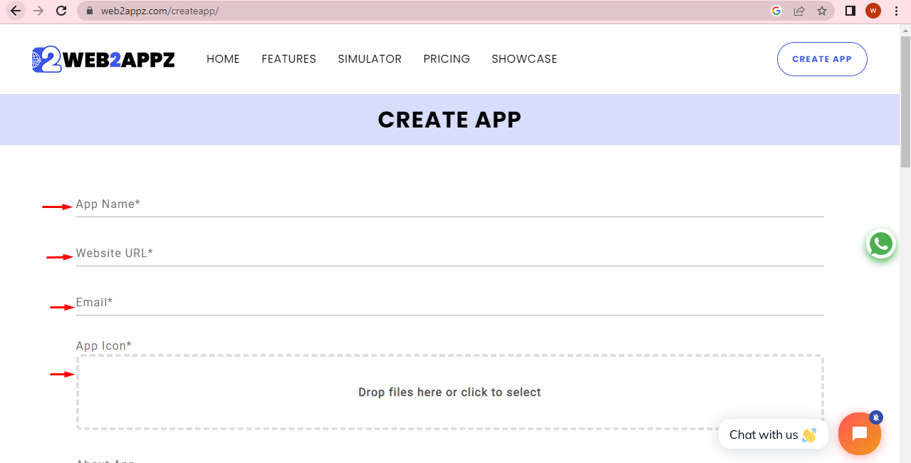Bookmark the page using the star icon
The width and height of the screenshot is (911, 463).
(823, 11)
